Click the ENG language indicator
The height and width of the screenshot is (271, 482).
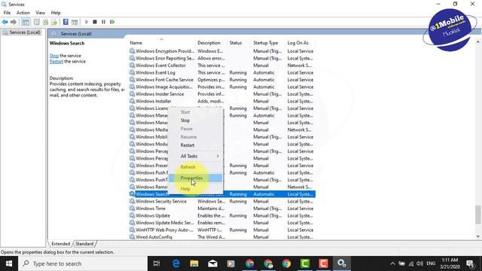(x=431, y=263)
